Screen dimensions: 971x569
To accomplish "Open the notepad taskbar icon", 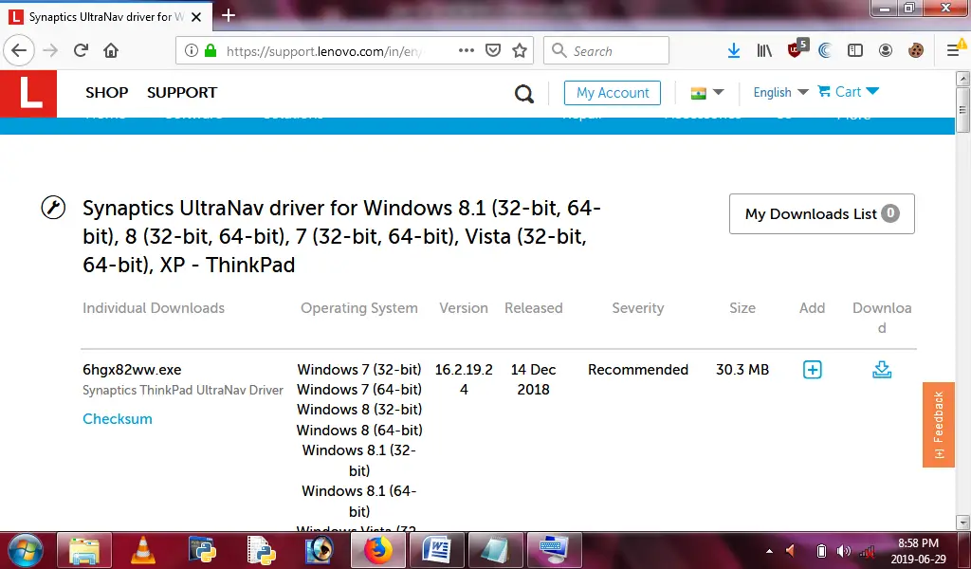I will [x=494, y=550].
